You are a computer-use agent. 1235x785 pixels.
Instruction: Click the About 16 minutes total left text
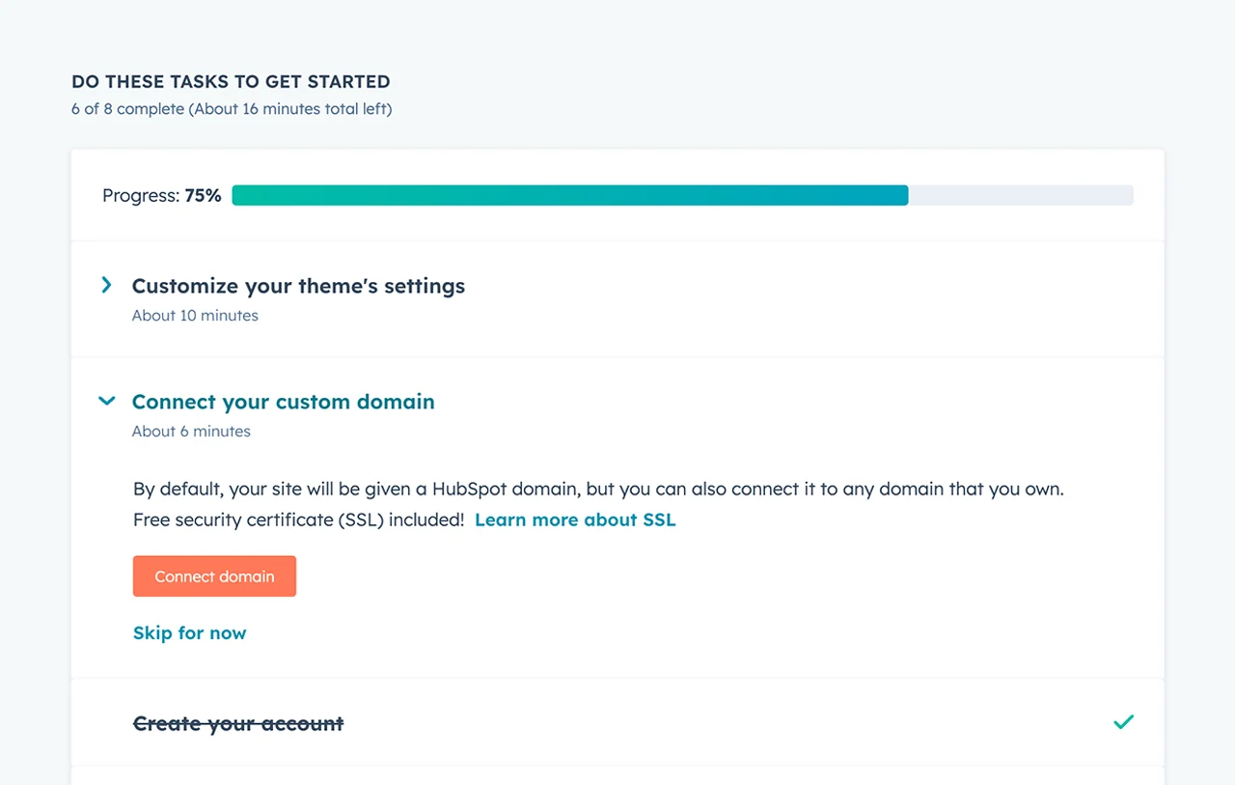click(x=290, y=109)
